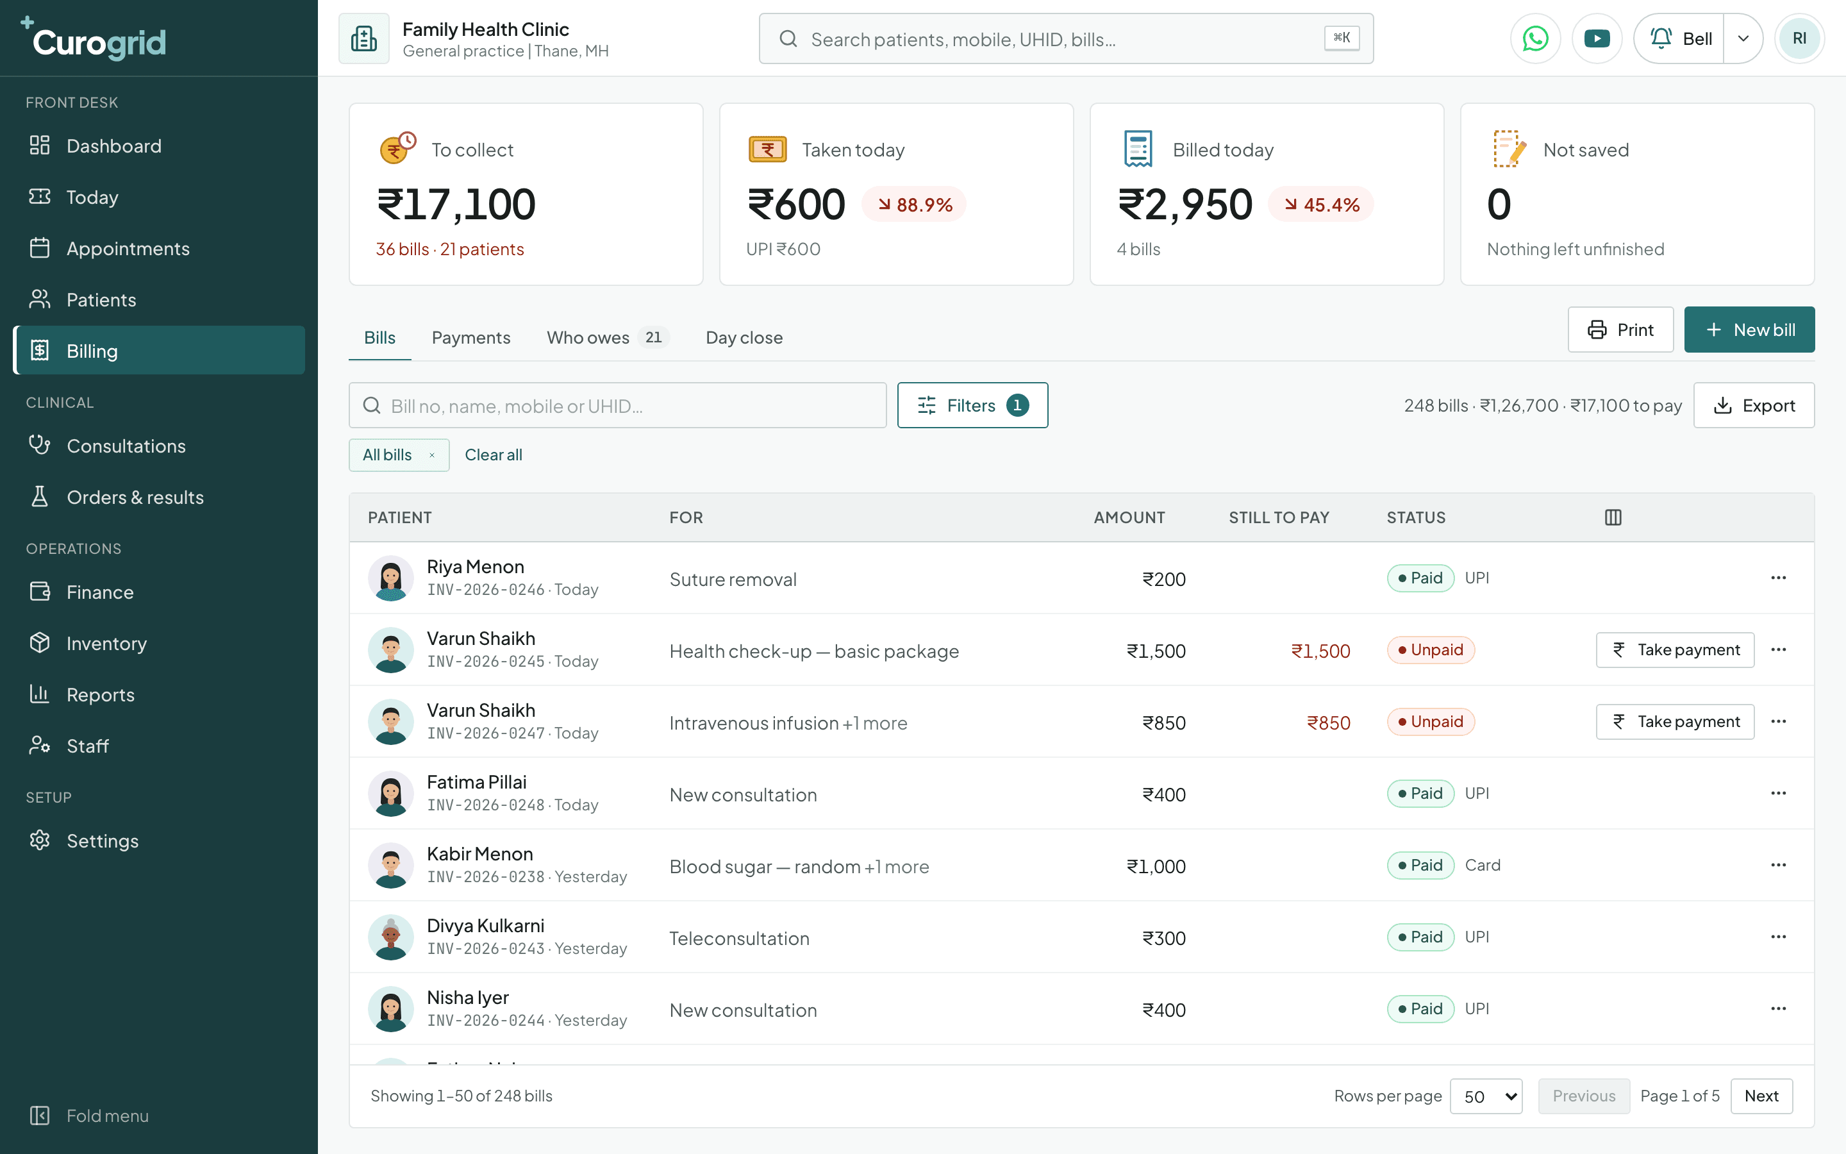
Task: Select the Bills tab
Action: (379, 337)
